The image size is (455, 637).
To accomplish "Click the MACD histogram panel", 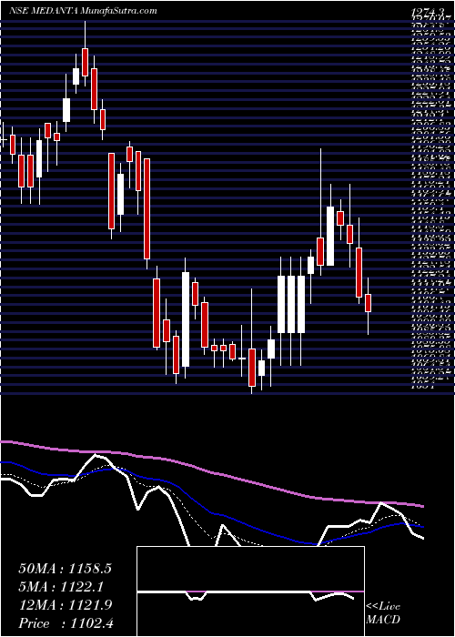I will coord(250,591).
